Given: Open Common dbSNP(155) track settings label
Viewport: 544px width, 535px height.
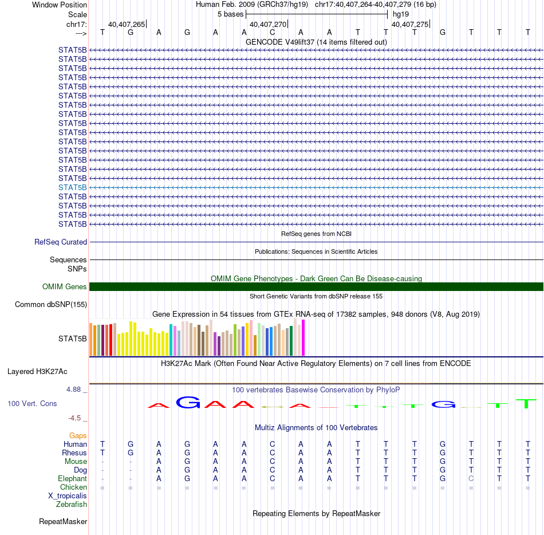Looking at the screenshot, I should (50, 304).
